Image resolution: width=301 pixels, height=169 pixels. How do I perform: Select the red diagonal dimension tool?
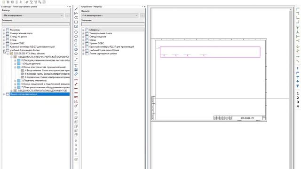tap(76, 84)
